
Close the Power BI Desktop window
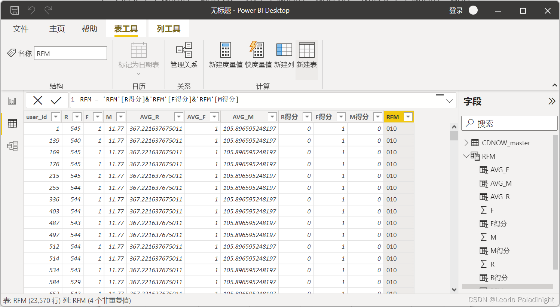pyautogui.click(x=547, y=10)
